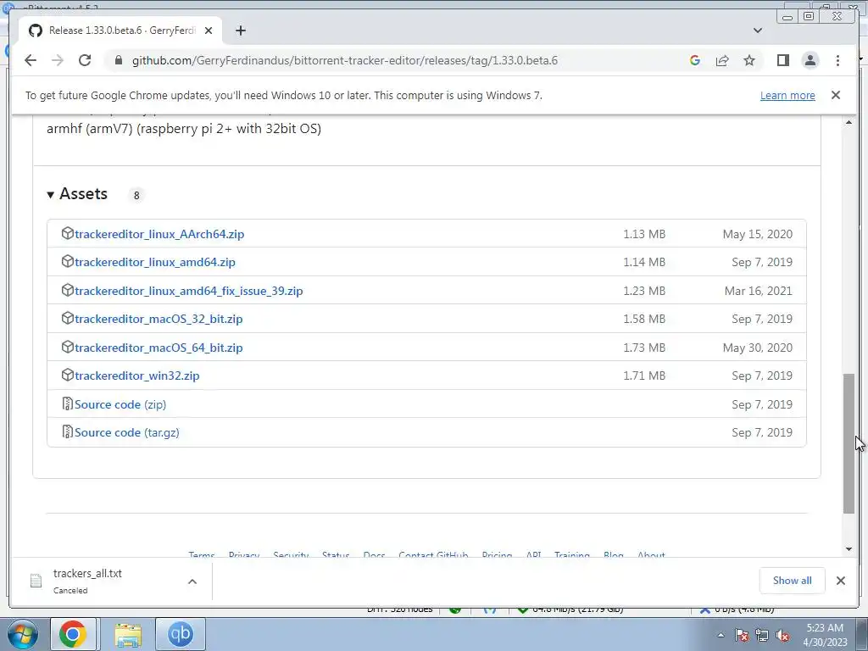The image size is (868, 651).
Task: Click the network tray icon
Action: [762, 636]
